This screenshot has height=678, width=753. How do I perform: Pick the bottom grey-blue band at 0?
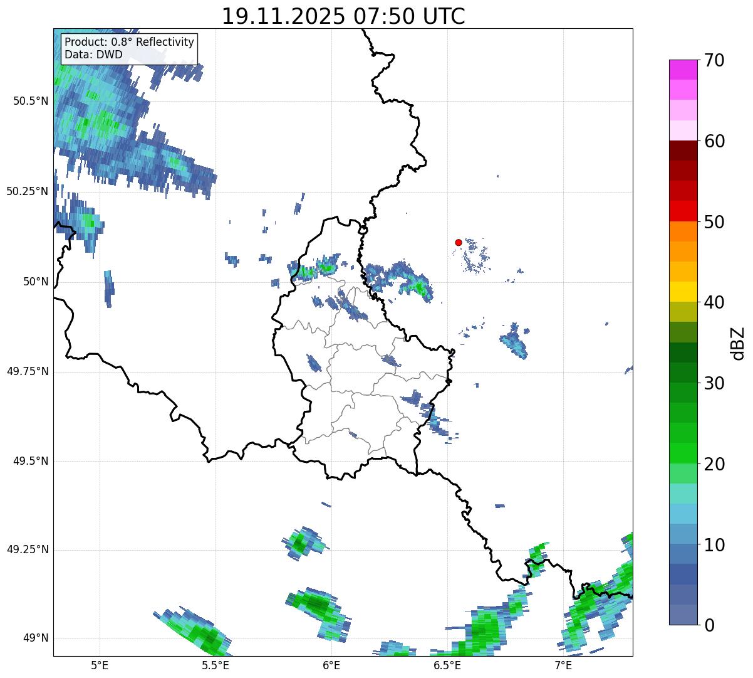[x=683, y=615]
